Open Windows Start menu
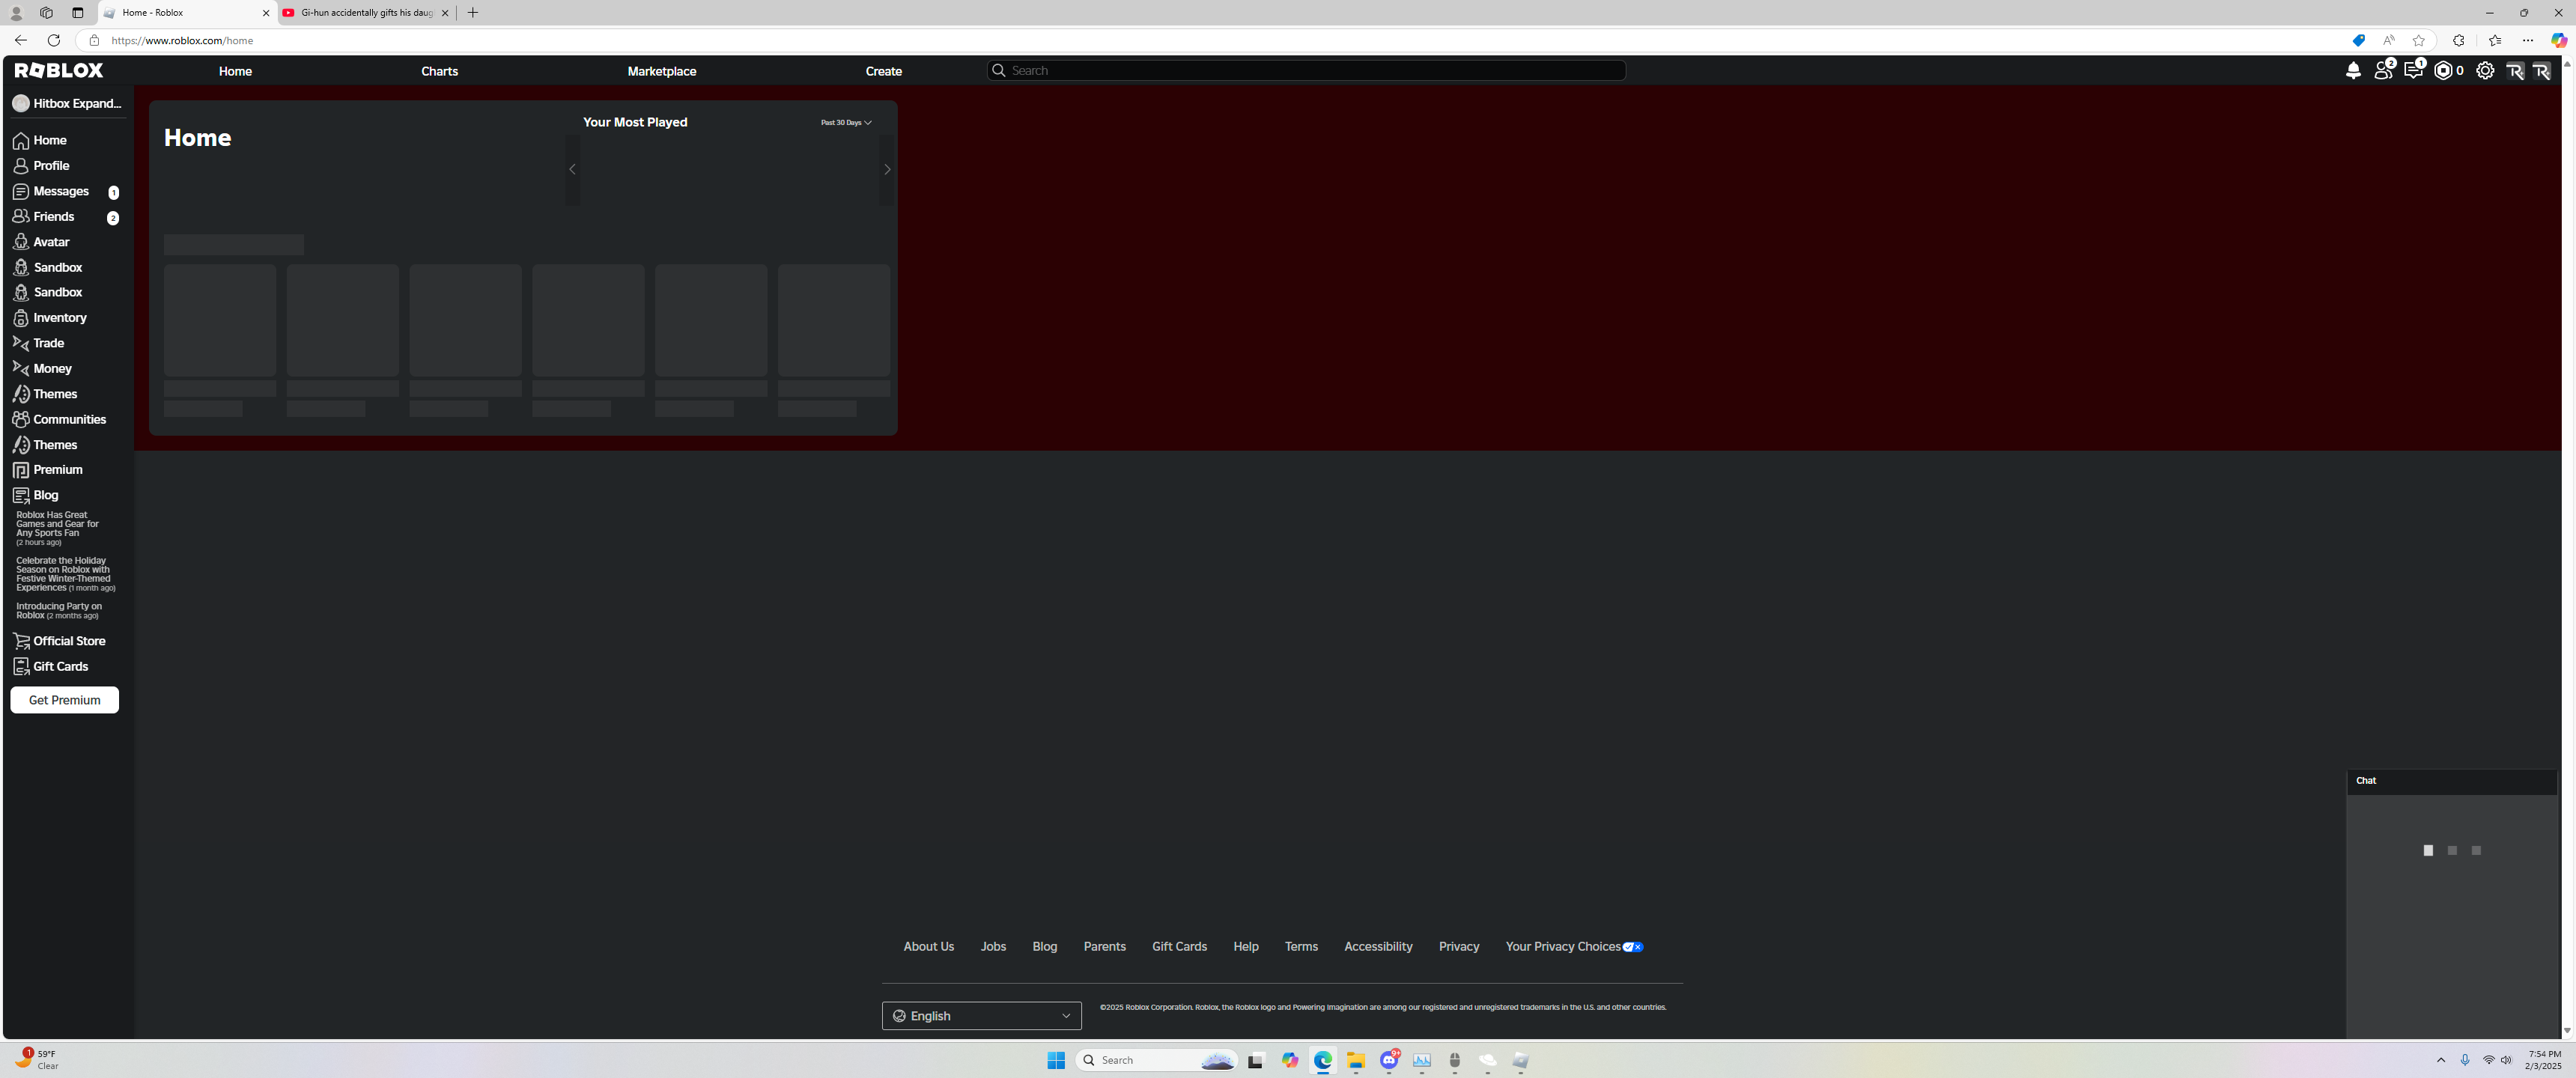Screen dimensions: 2576x1078 [x=1056, y=1061]
